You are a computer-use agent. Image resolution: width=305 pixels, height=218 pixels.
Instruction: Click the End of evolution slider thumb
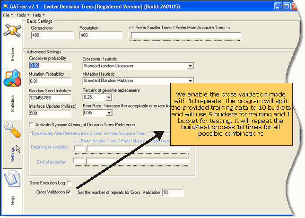point(86,161)
